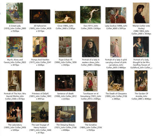Viewport: 154px width, 136px height.
Task: Click 'The Laboratory (1895)' file name
Action: click(x=15, y=127)
